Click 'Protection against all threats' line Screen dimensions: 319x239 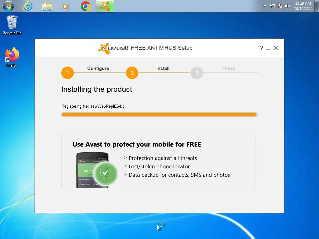163,158
